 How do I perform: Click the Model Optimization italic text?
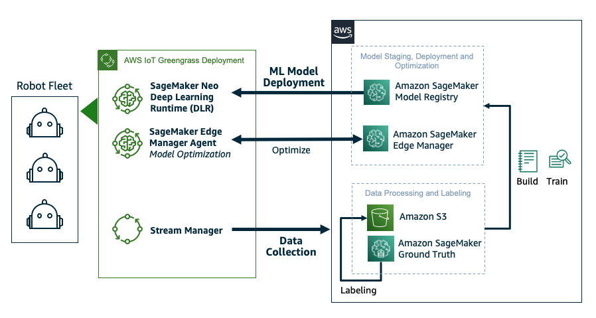click(x=190, y=155)
